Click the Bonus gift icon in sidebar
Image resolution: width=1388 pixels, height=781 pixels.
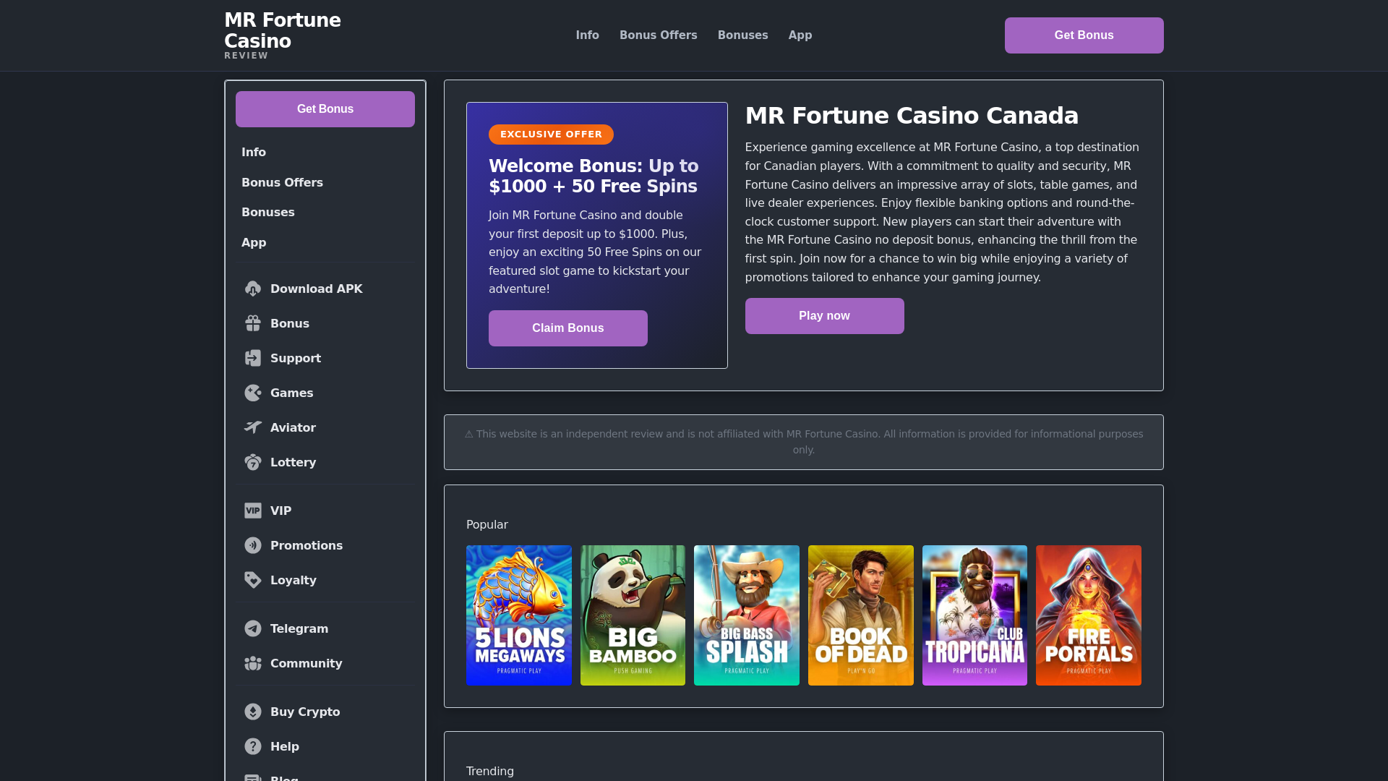(252, 324)
